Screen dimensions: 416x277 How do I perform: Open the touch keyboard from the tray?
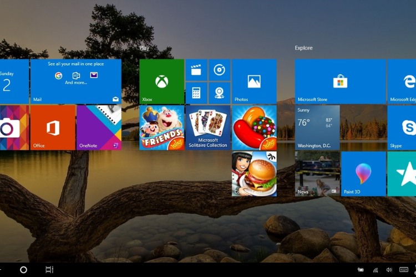click(403, 270)
